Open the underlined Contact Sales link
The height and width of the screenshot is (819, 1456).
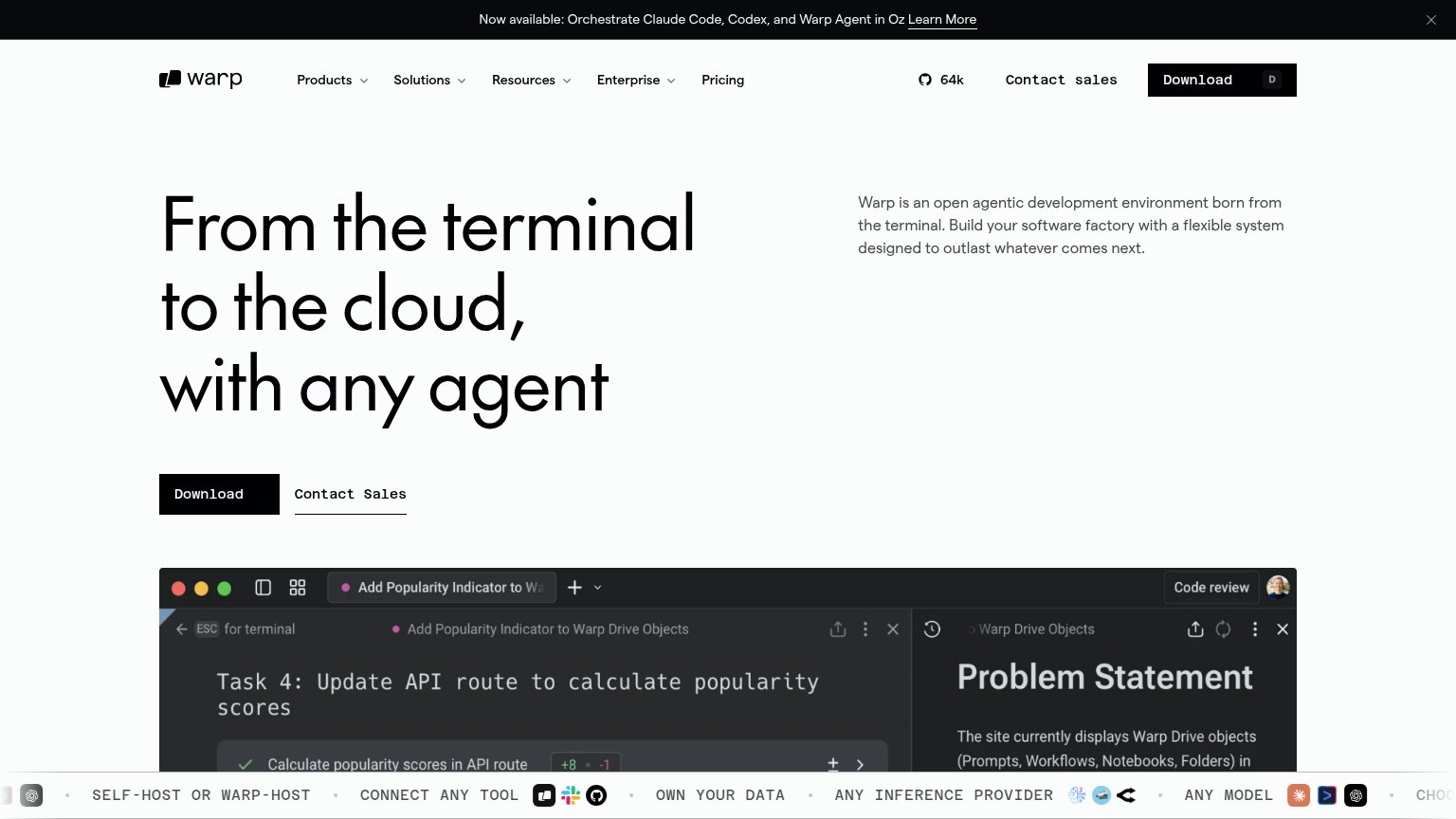pyautogui.click(x=351, y=495)
